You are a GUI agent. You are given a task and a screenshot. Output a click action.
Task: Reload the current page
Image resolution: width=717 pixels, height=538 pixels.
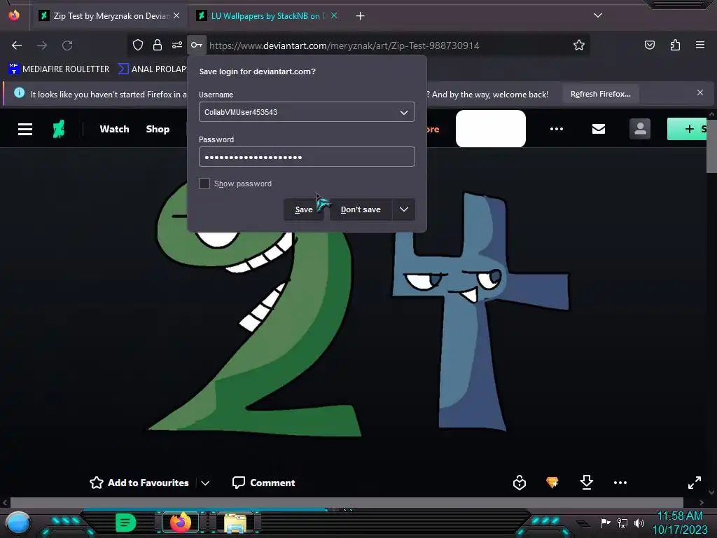67,46
